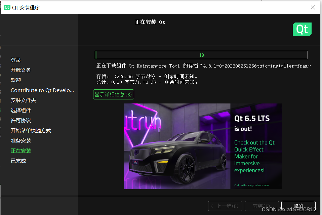
Task: Click the 总计 0.00 字节/1.10 GB line
Action: coord(147,82)
